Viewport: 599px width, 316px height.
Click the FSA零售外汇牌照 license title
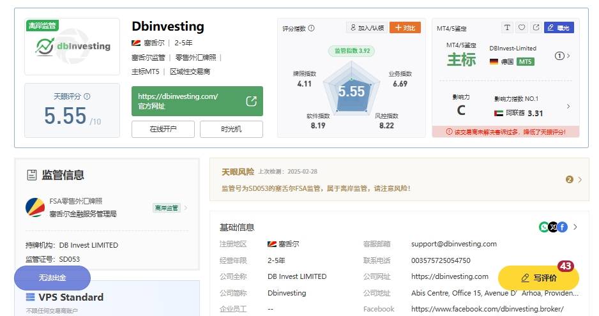click(x=75, y=201)
